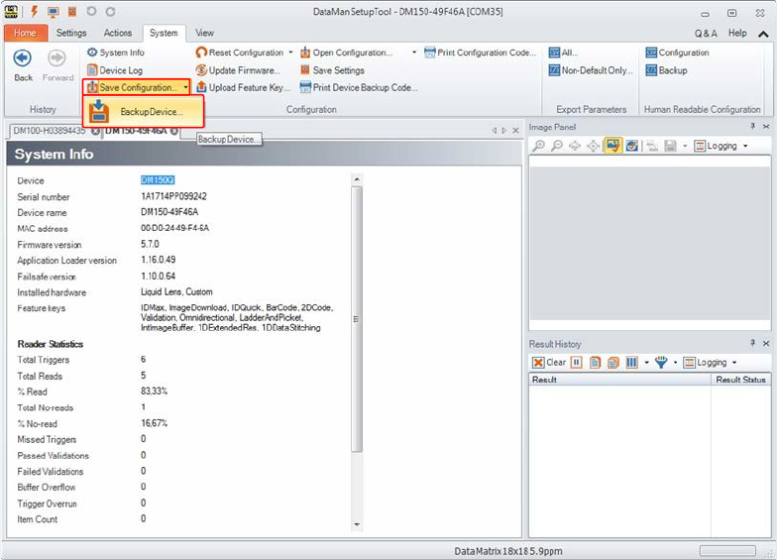Switch to the DM100-H03894435 document tab
The height and width of the screenshot is (560, 777).
(x=49, y=131)
